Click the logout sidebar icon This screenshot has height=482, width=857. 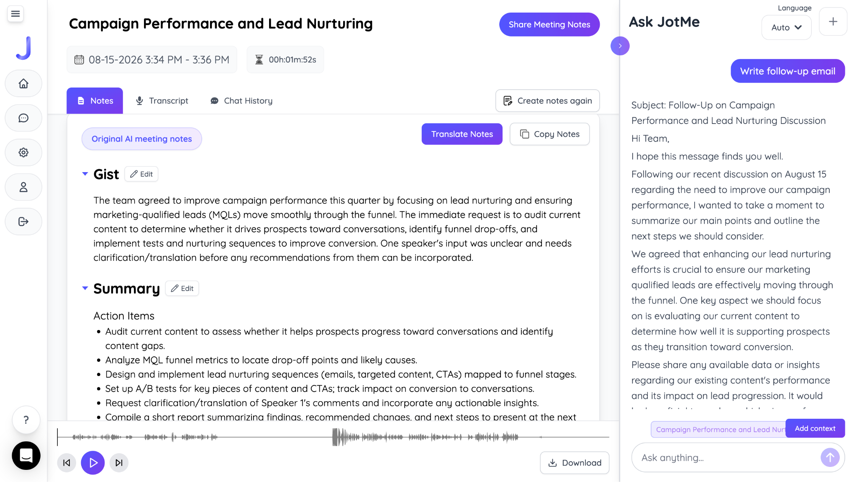(x=23, y=222)
